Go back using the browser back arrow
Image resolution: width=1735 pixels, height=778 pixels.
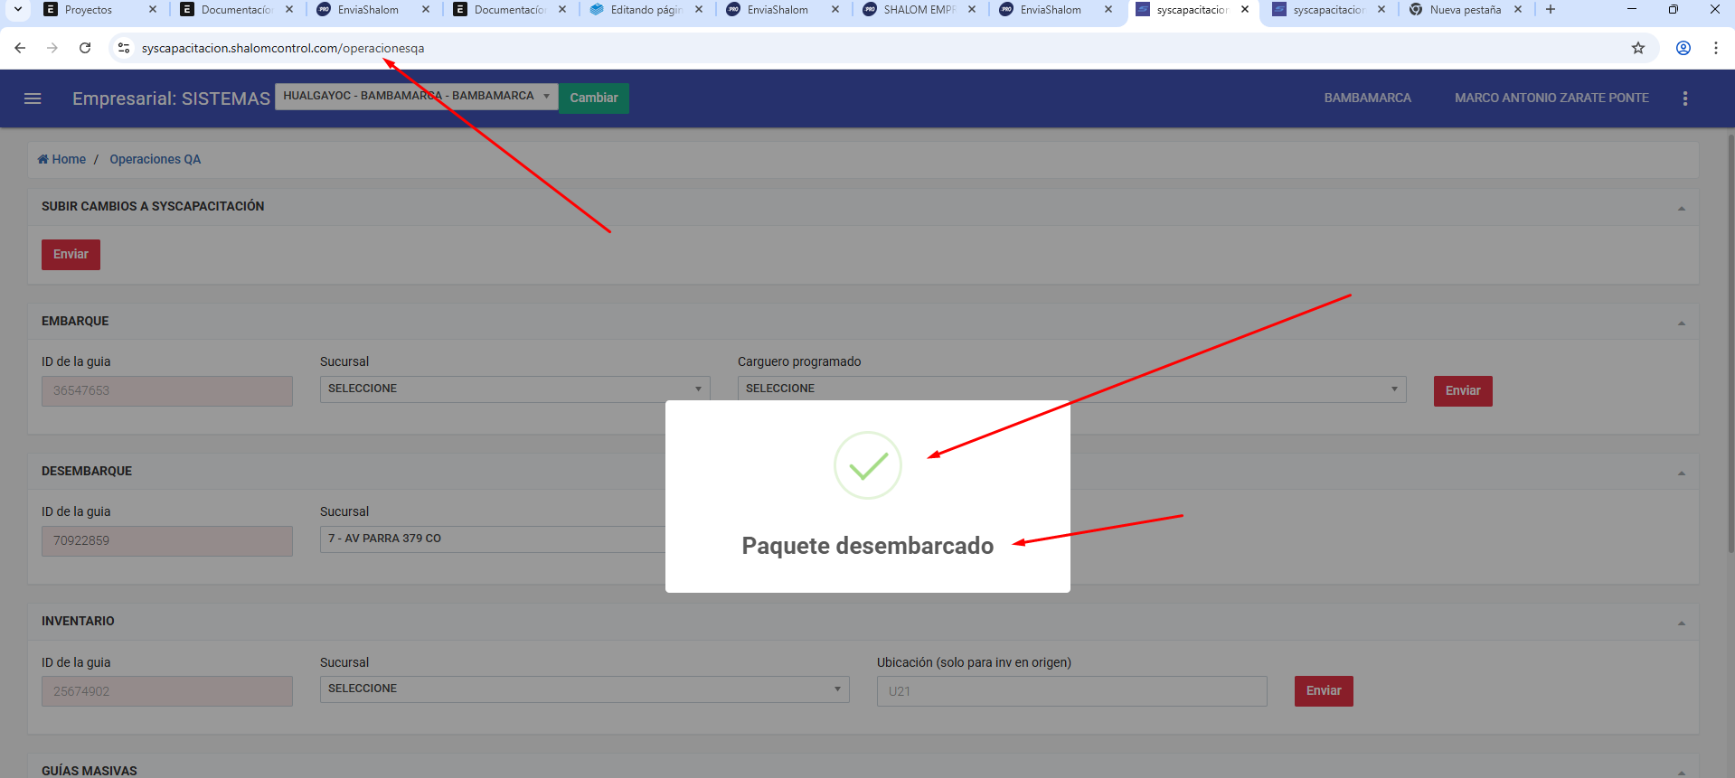[x=20, y=48]
